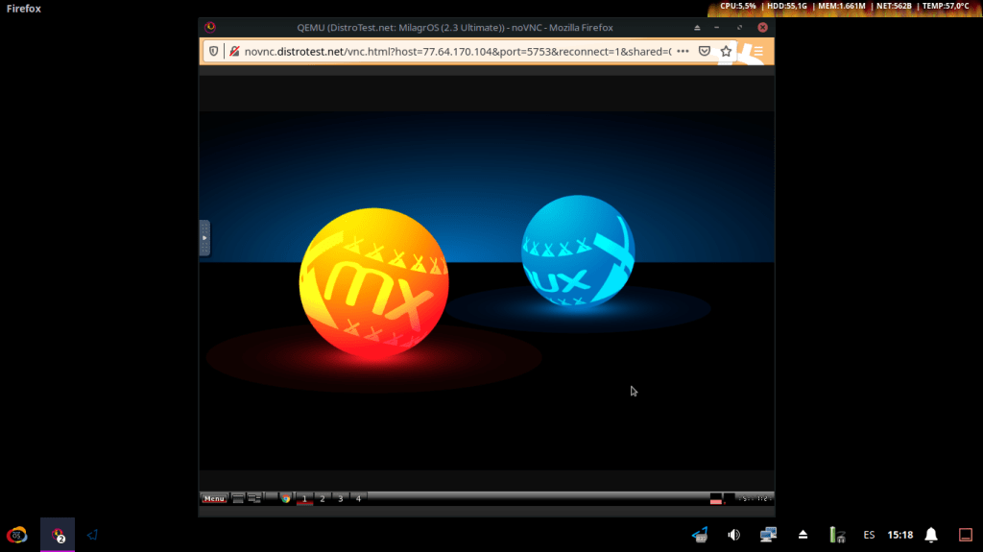The height and width of the screenshot is (552, 983).
Task: Open the remote desktop Menu button
Action: point(214,498)
